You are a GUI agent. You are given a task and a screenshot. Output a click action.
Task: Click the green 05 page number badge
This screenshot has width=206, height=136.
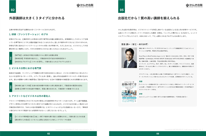(x=121, y=6)
